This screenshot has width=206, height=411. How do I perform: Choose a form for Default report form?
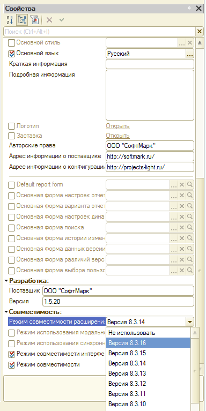(174, 185)
